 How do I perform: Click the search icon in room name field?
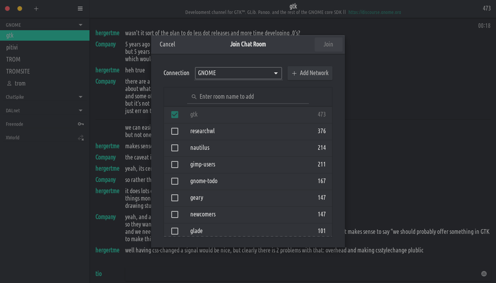(x=194, y=97)
